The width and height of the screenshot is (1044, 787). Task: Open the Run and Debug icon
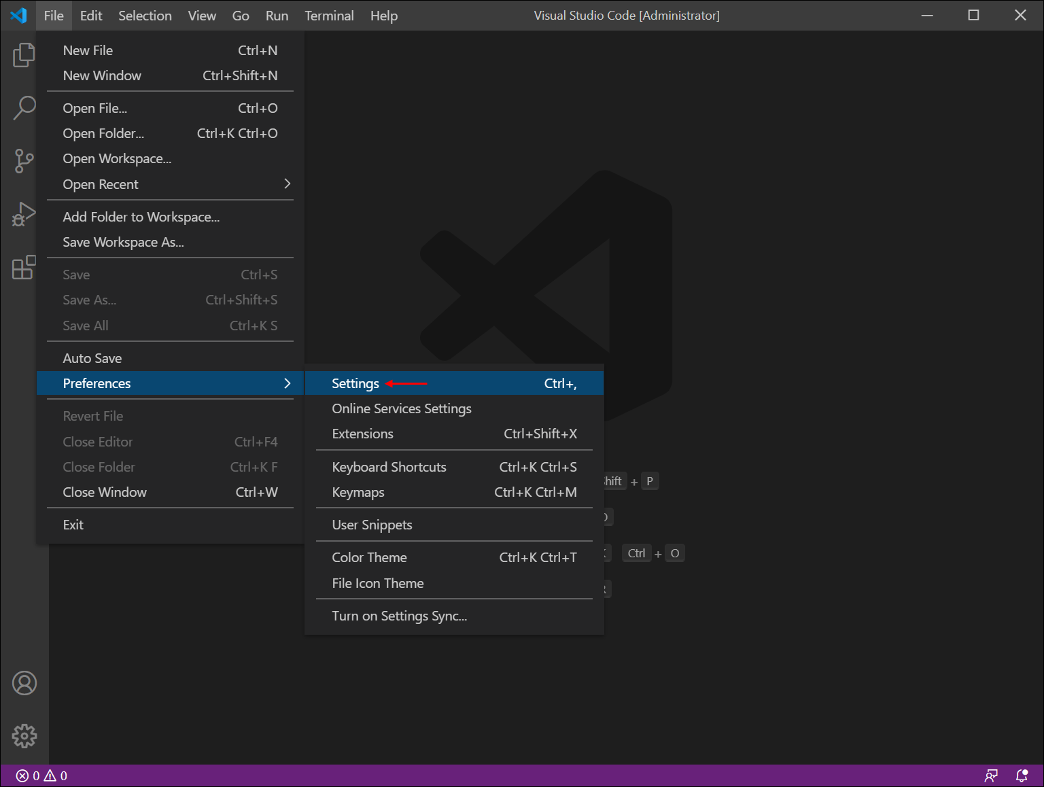tap(24, 214)
